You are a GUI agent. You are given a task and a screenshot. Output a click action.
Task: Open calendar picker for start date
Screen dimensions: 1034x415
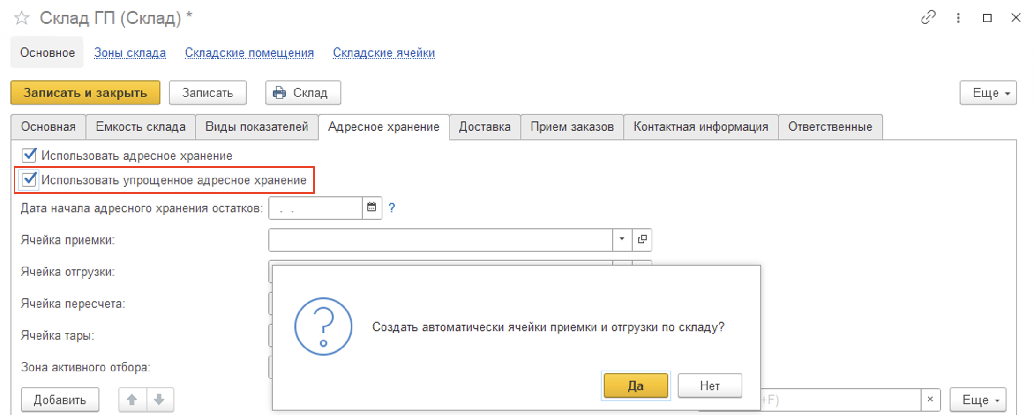(372, 207)
